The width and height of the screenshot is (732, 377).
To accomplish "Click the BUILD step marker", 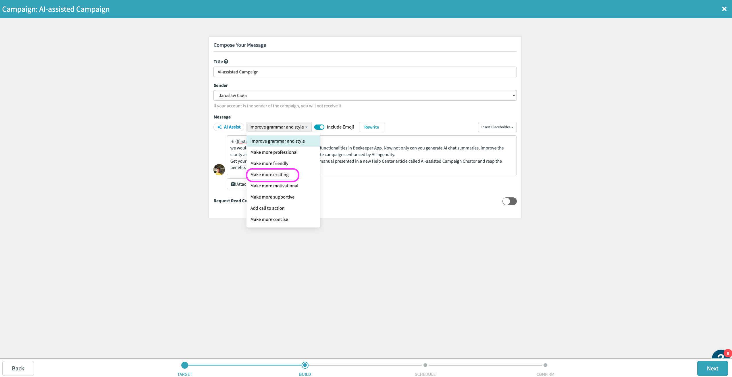I will pyautogui.click(x=305, y=365).
